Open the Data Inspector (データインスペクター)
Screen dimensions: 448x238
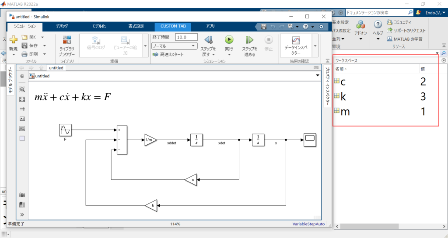pos(296,43)
